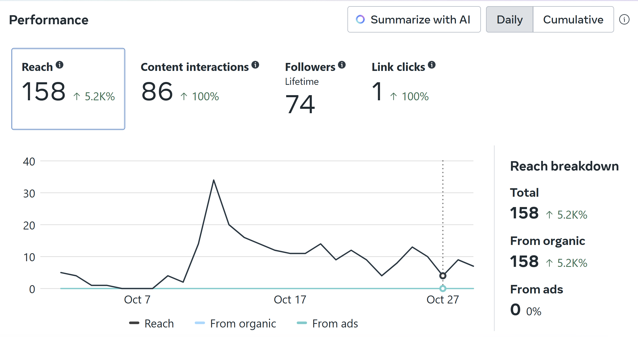
Task: Switch the chart to Cumulative view
Action: tap(573, 20)
